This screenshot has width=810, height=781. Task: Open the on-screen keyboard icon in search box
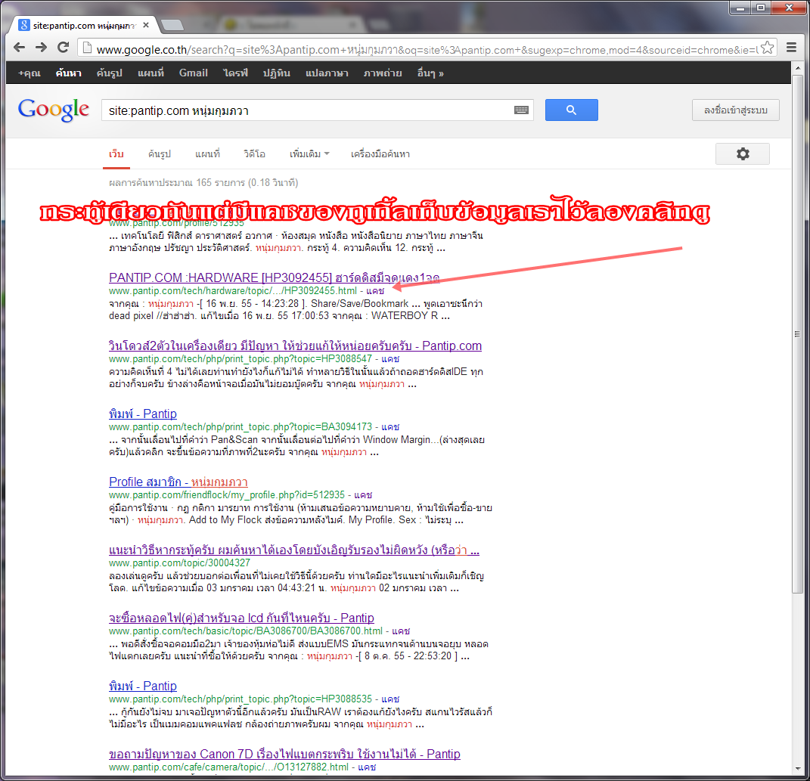[521, 110]
